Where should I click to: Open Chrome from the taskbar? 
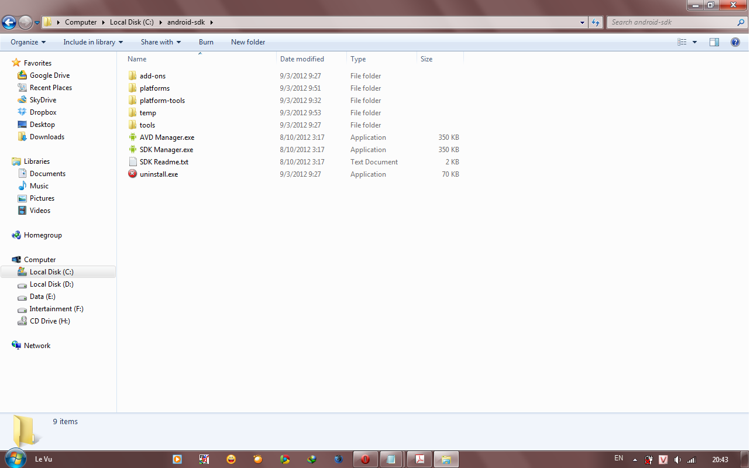285,459
